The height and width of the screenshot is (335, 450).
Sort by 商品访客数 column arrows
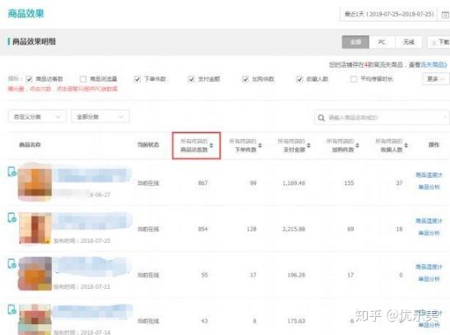click(211, 145)
